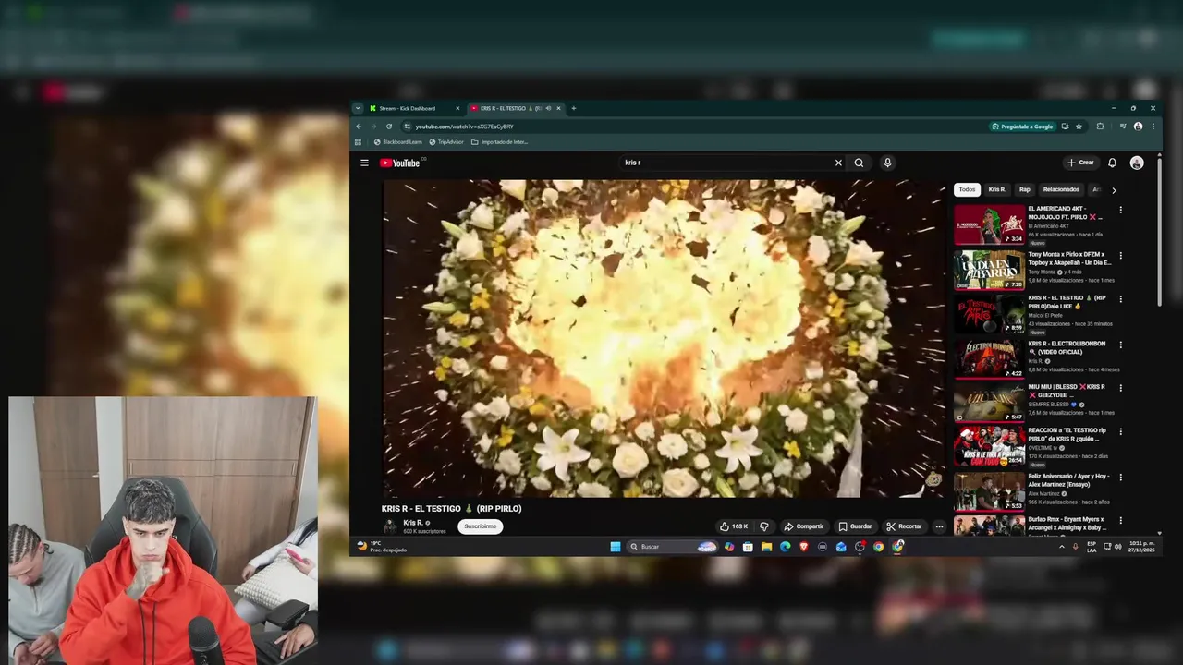Screen dimensions: 1183x665
Task: Open options for MIU MIU BLESSD video
Action: tap(1120, 388)
